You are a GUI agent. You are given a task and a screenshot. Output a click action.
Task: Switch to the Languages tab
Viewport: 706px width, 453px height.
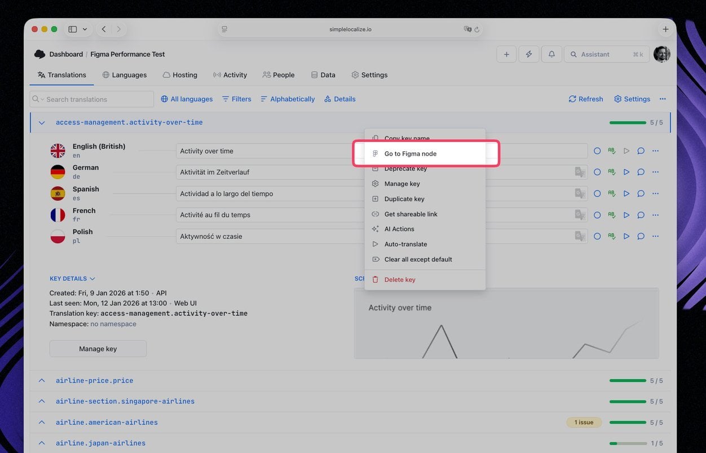[125, 74]
